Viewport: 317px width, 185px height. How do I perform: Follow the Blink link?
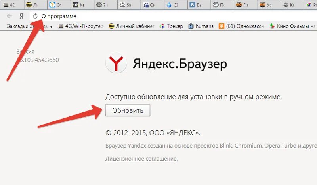point(225,146)
